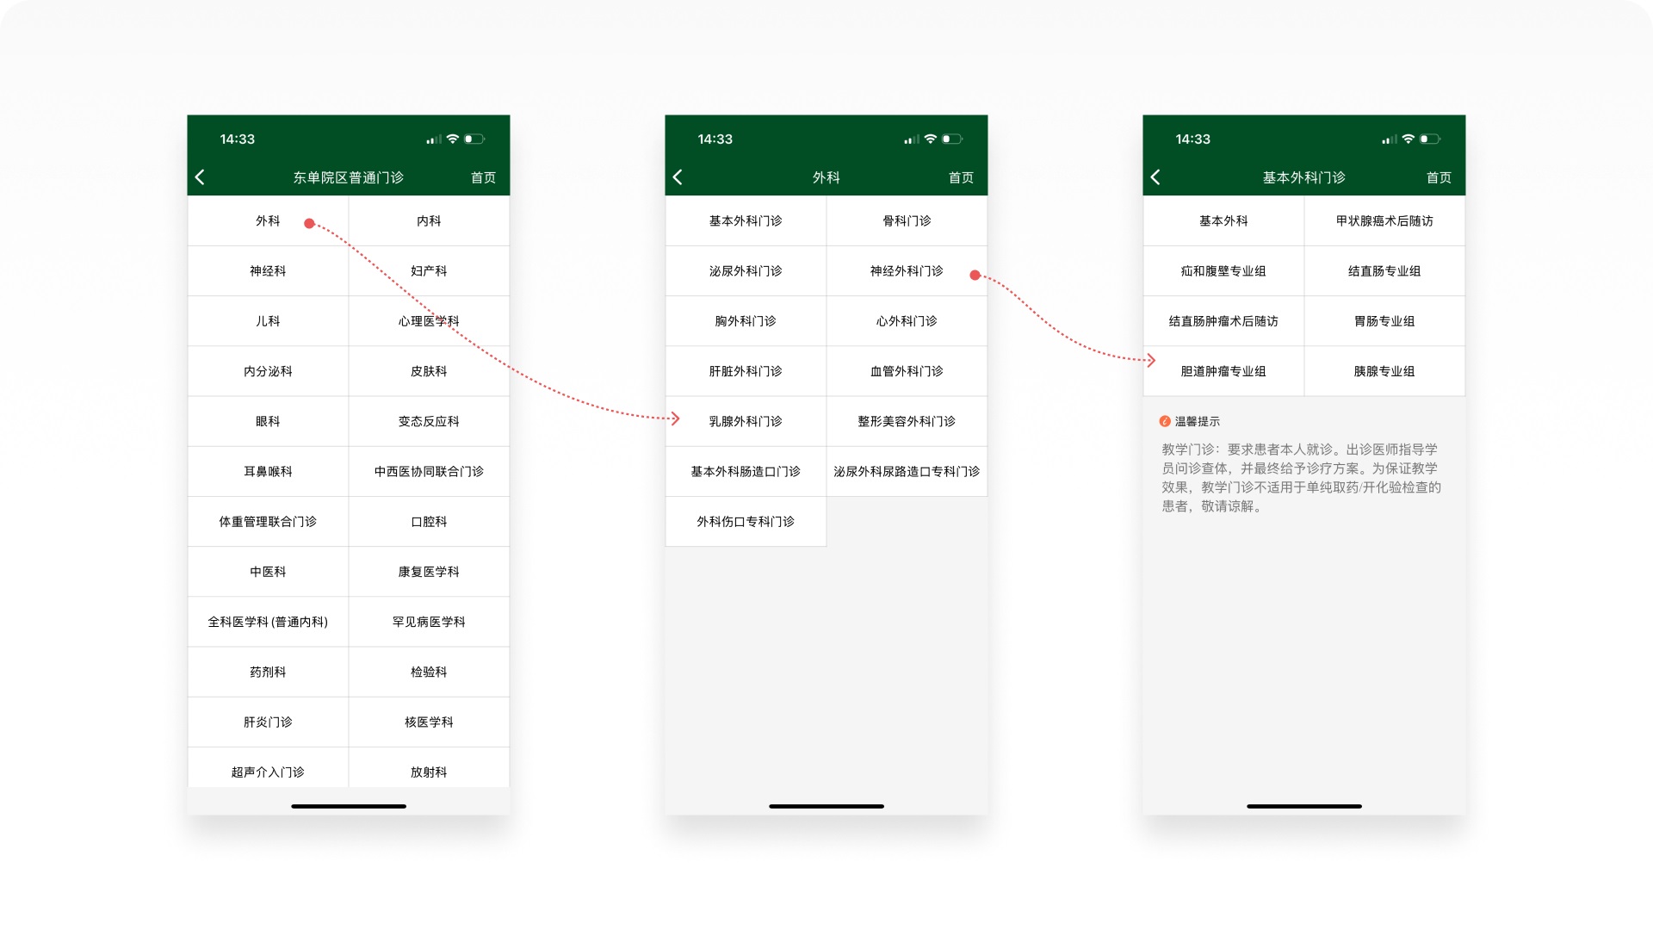Tap the home indicator bar on the middle screen
Image resolution: width=1653 pixels, height=930 pixels.
tap(826, 806)
